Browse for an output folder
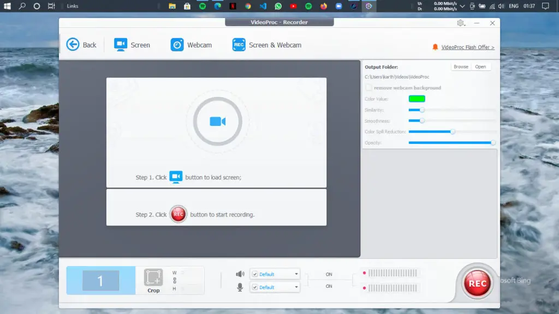The image size is (559, 314). [461, 67]
